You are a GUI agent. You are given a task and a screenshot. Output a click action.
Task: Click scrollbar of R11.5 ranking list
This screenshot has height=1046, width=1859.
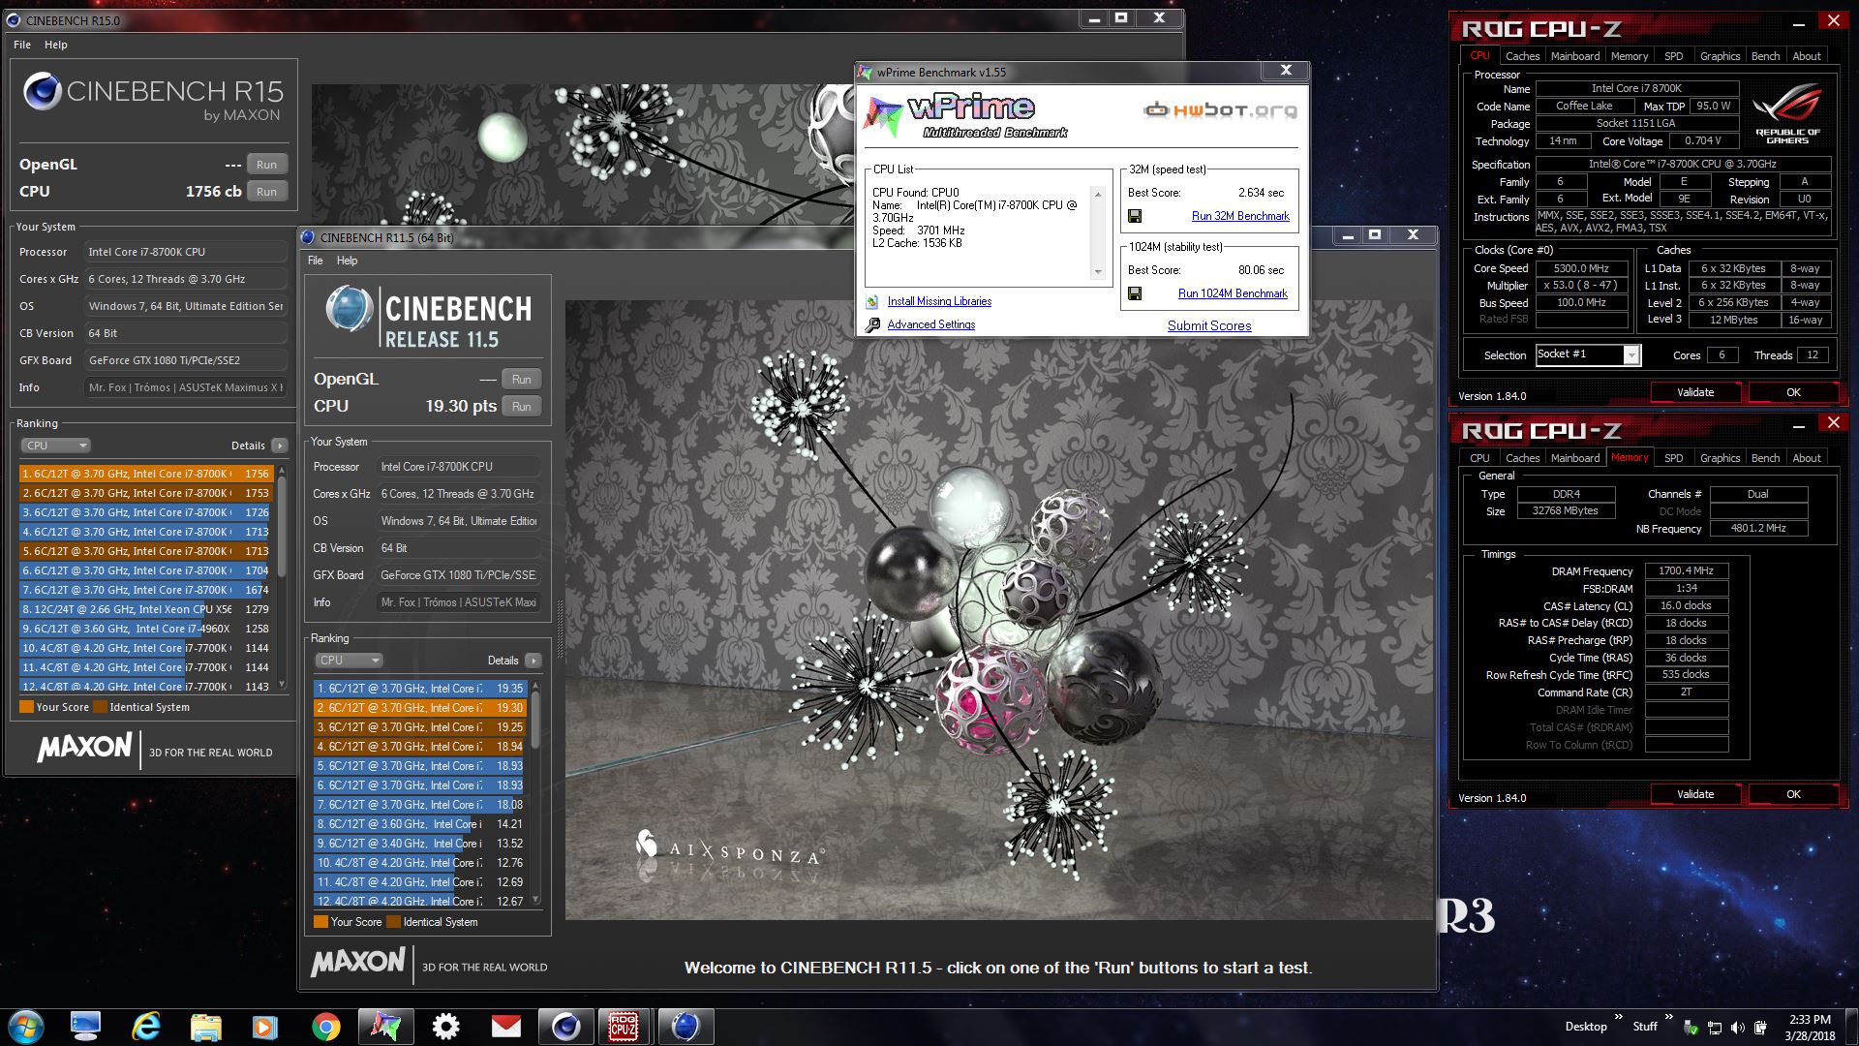[x=535, y=793]
